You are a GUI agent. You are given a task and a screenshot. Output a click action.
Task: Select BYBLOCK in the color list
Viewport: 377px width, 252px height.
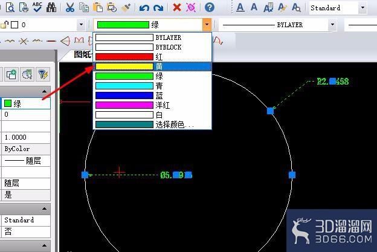click(x=152, y=47)
